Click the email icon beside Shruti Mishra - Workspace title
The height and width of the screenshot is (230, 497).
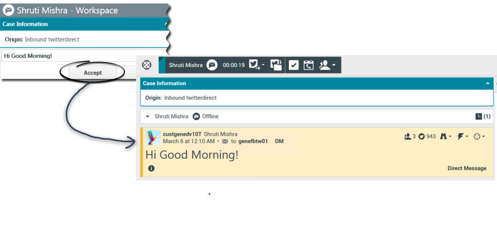(8, 10)
